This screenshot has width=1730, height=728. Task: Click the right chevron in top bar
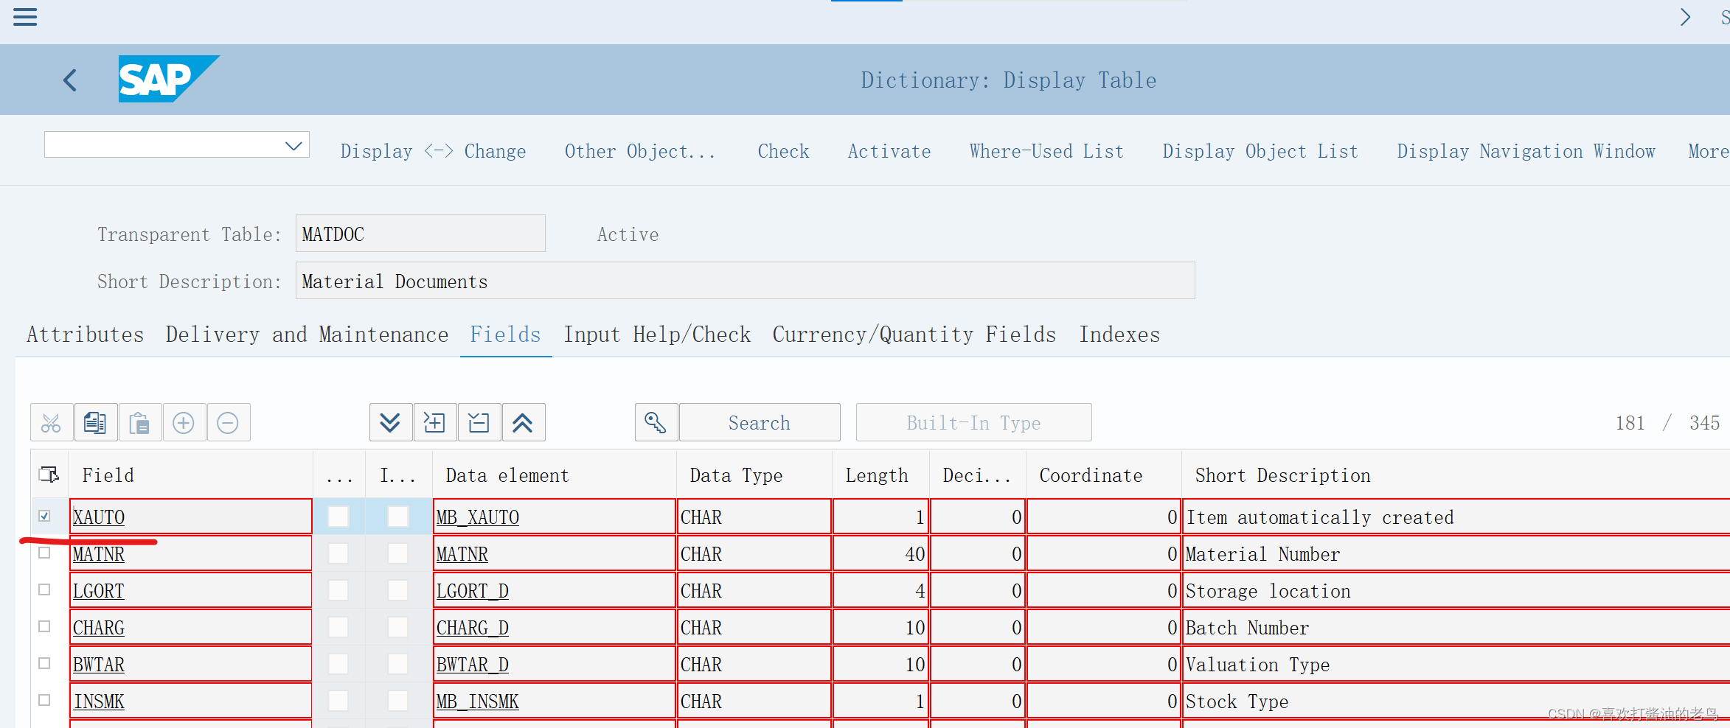pyautogui.click(x=1685, y=16)
